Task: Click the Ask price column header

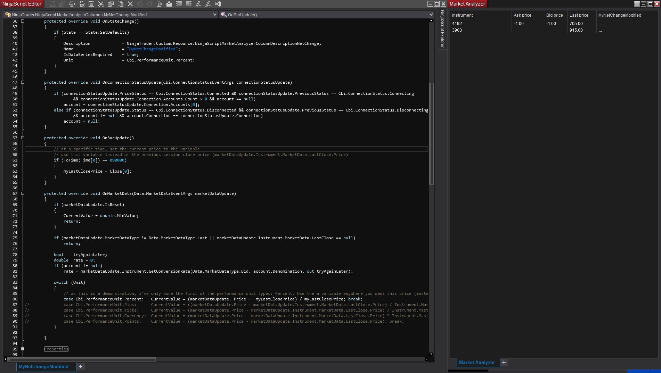Action: coord(528,15)
